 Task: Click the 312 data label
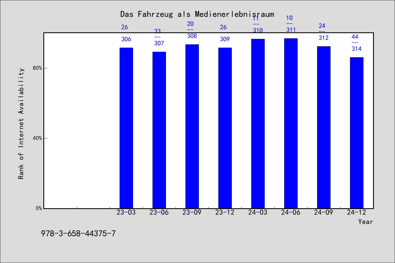point(324,38)
